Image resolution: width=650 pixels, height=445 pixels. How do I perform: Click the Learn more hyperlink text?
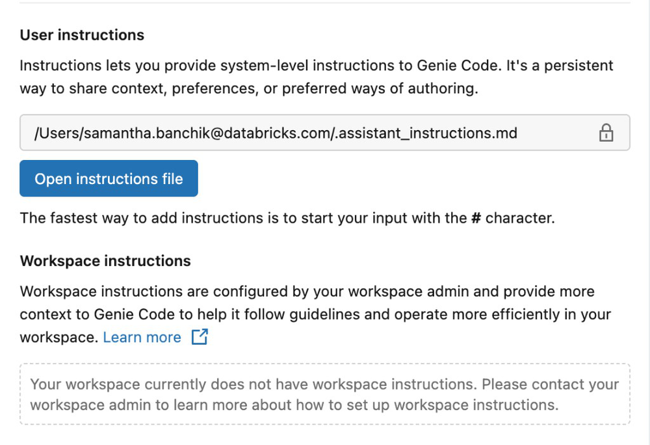(x=142, y=336)
